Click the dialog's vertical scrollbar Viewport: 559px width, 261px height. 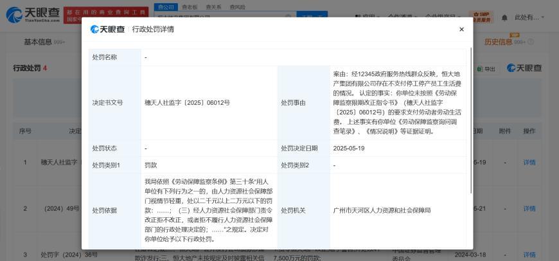[471, 120]
